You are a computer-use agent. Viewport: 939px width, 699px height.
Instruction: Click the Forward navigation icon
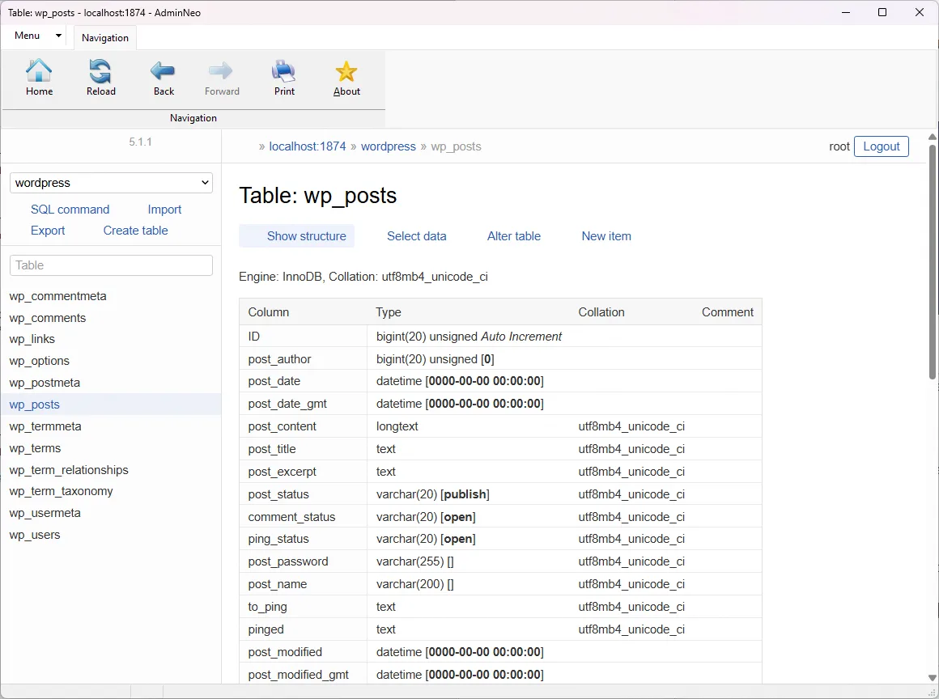point(222,77)
